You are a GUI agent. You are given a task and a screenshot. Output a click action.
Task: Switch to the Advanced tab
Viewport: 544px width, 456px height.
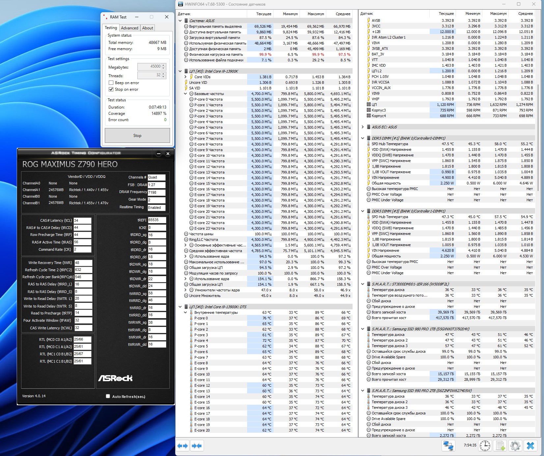point(129,28)
